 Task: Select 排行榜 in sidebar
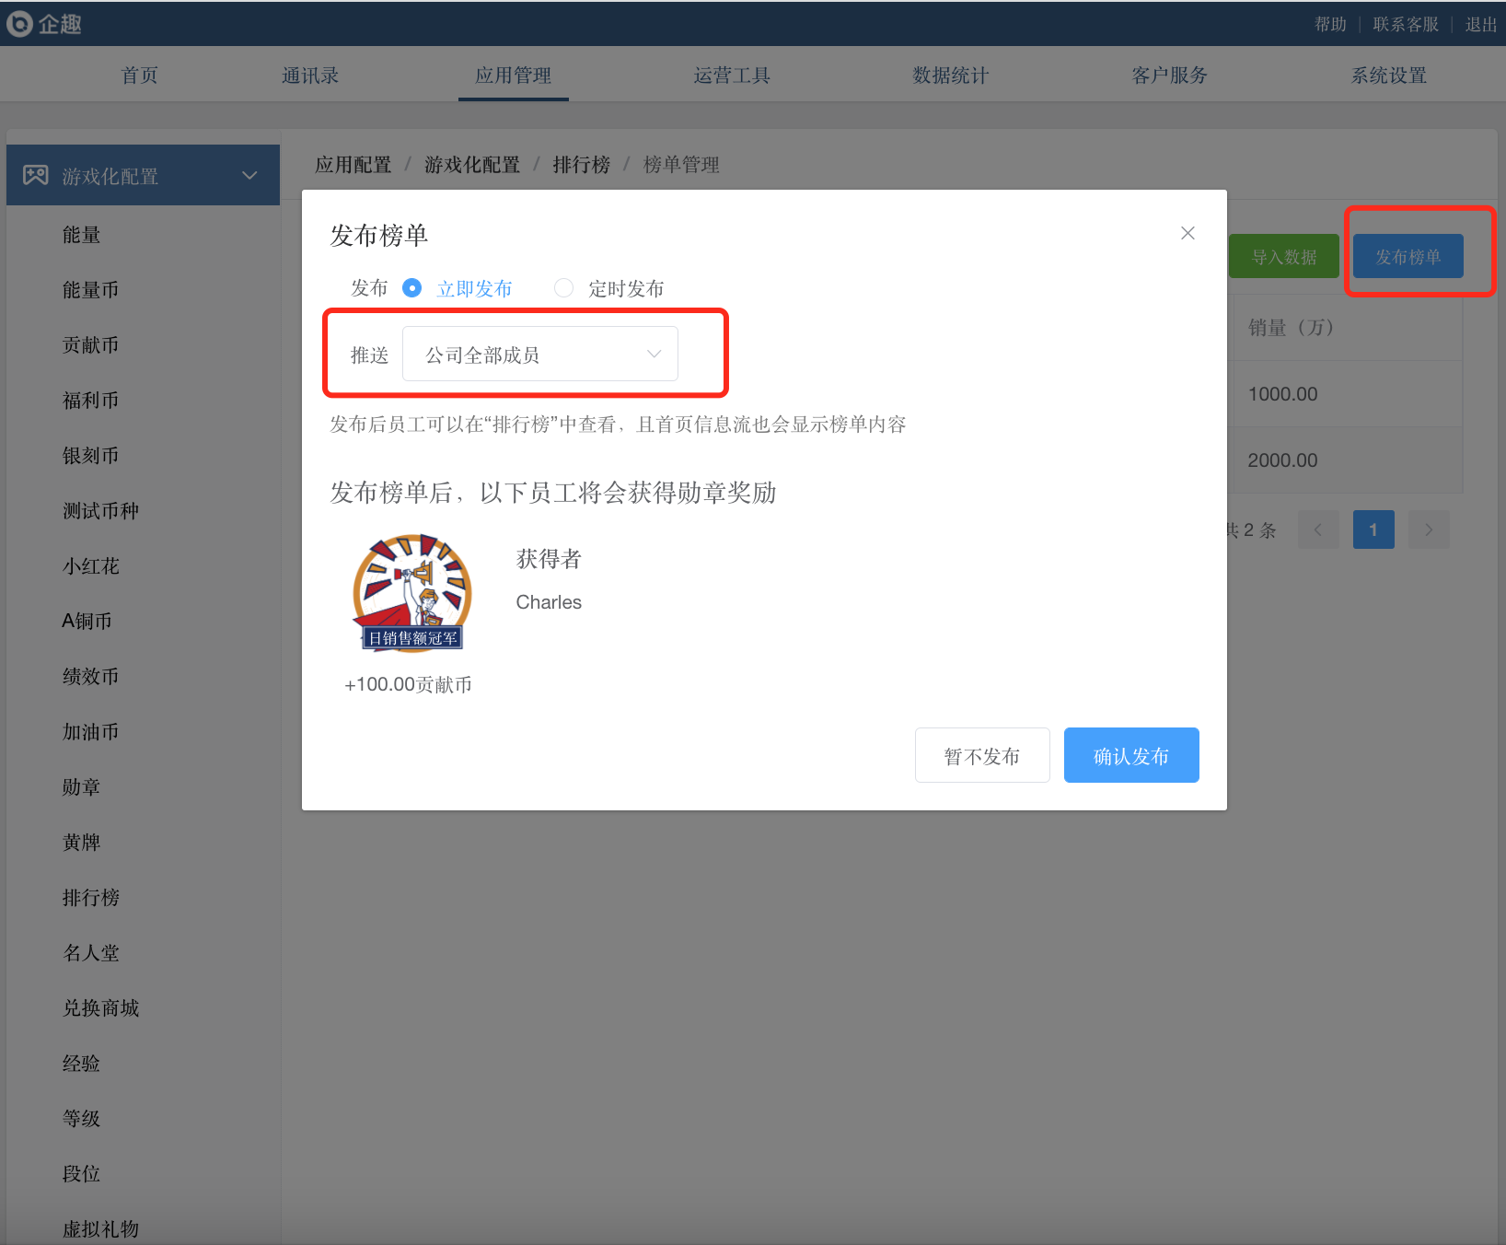pyautogui.click(x=91, y=898)
